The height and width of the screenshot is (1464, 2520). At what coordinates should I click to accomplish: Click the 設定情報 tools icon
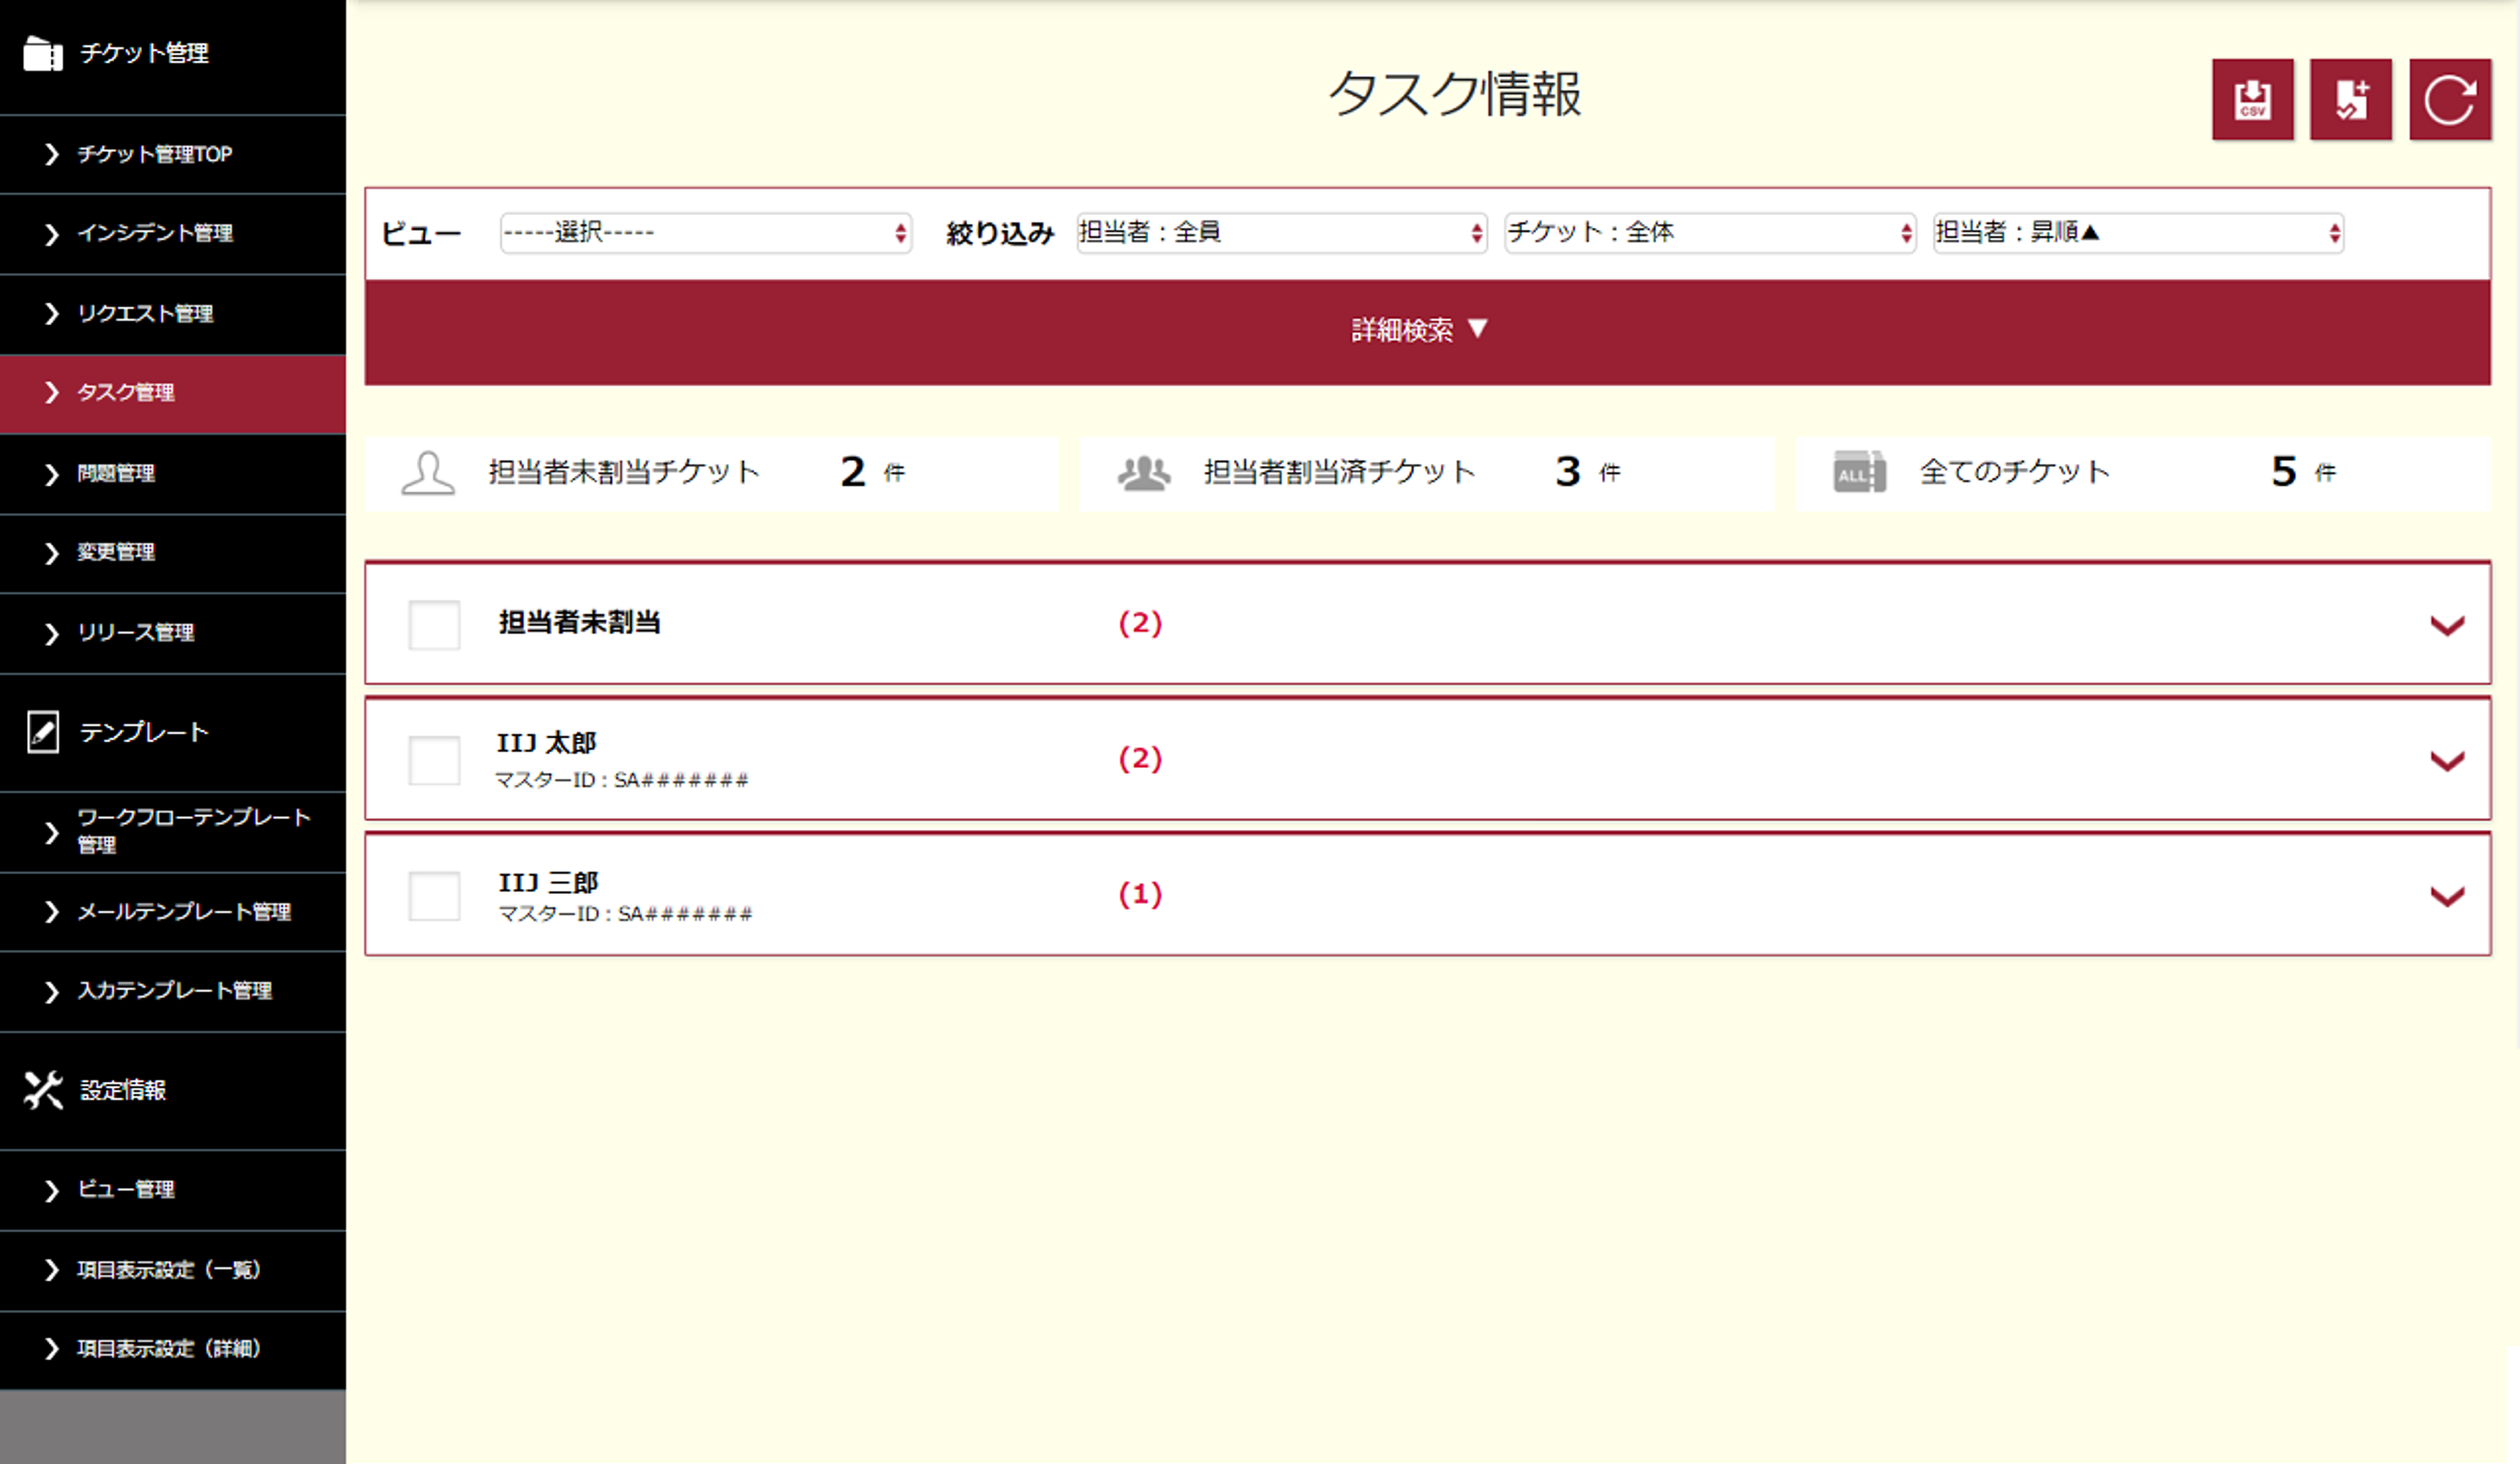pos(43,1090)
